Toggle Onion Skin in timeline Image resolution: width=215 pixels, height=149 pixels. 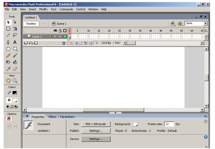(x=76, y=43)
